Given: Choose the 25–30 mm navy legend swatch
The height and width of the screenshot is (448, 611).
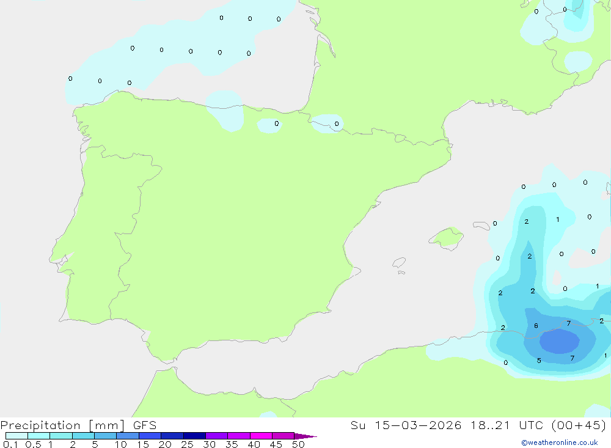Looking at the screenshot, I should (x=194, y=436).
